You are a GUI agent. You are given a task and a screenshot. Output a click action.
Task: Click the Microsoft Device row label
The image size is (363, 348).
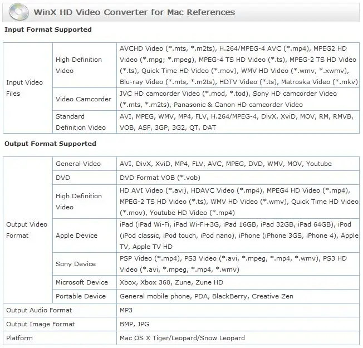(82, 282)
